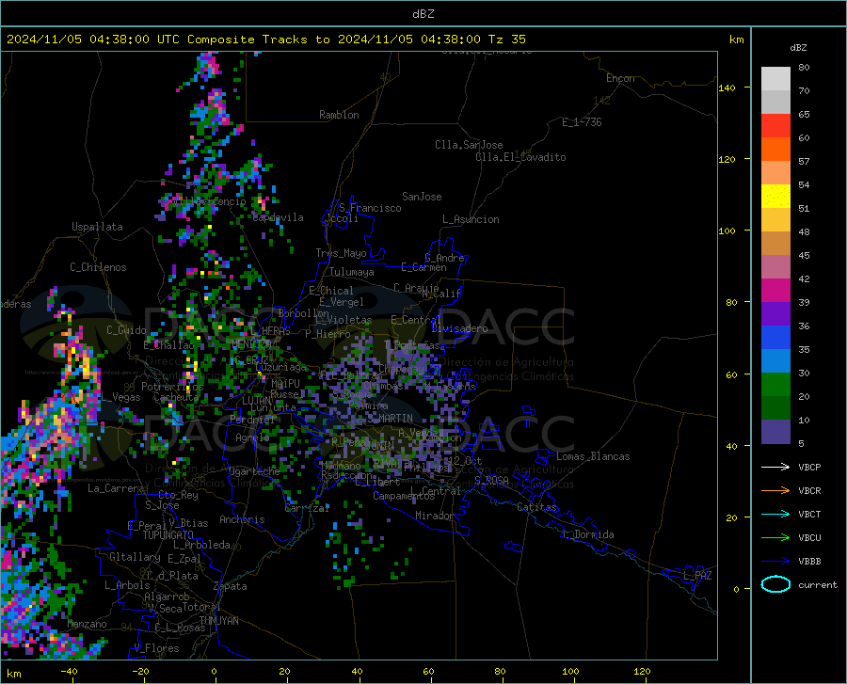Click the blue VBBB arrow legend icon
847x684 pixels.
tap(775, 562)
